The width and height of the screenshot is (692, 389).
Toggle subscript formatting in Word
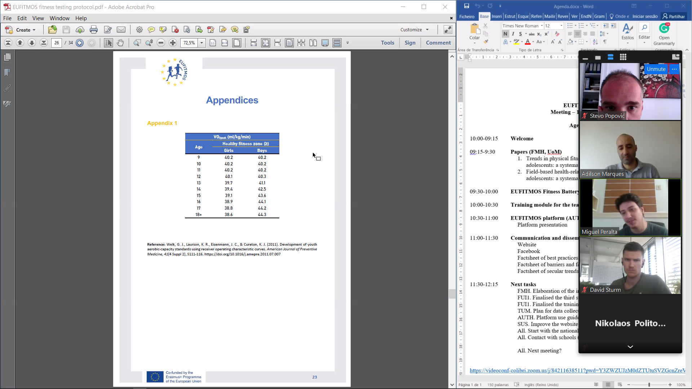click(539, 34)
